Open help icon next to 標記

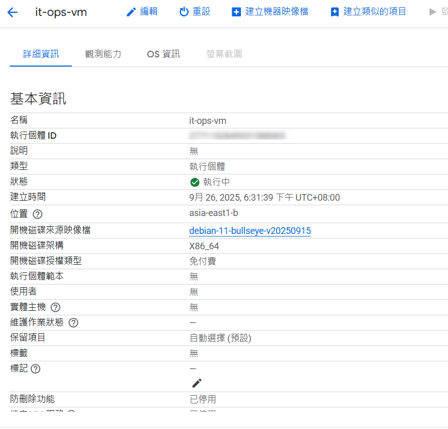coord(35,369)
